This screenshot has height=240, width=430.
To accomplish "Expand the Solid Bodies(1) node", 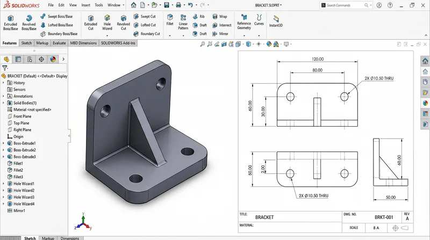I will pos(3,103).
